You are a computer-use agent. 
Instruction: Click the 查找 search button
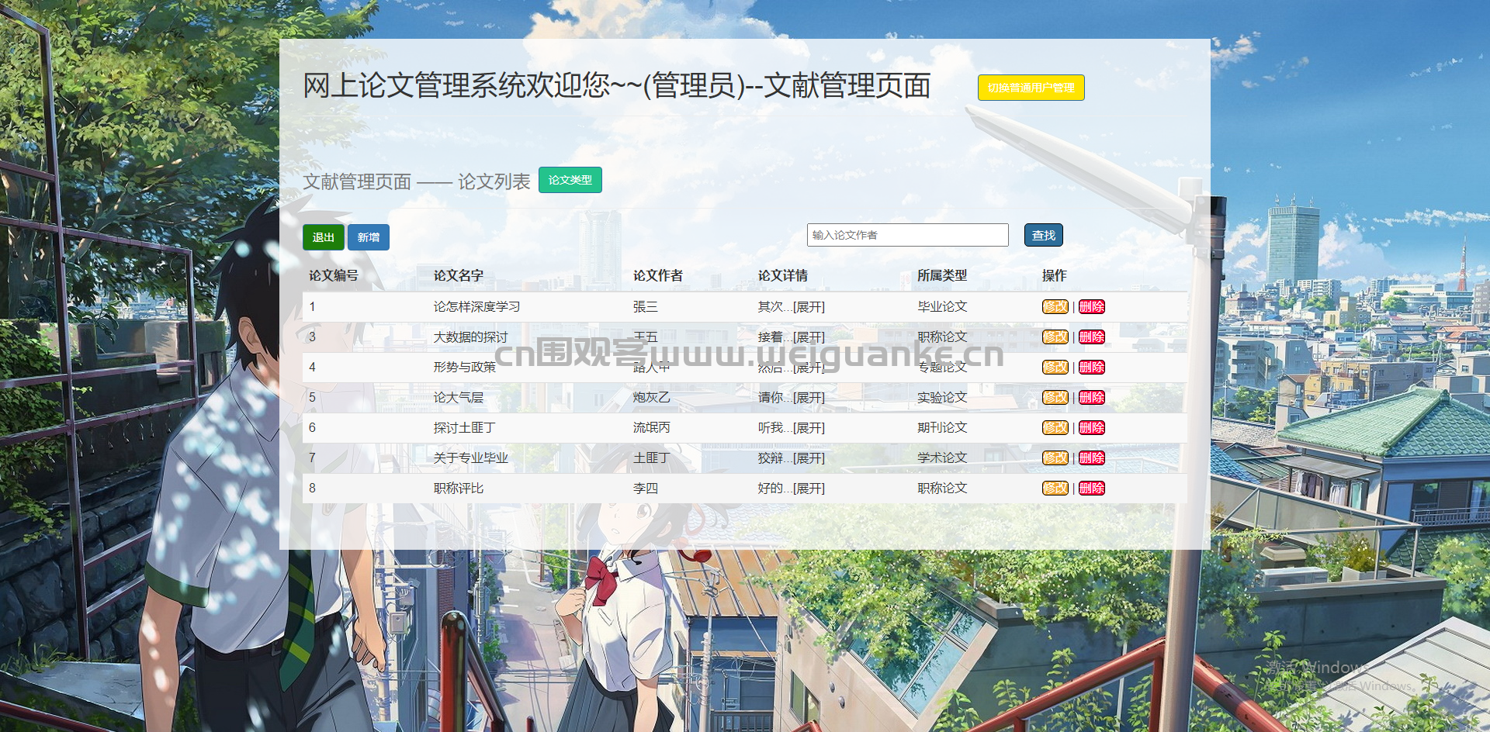pyautogui.click(x=1044, y=235)
